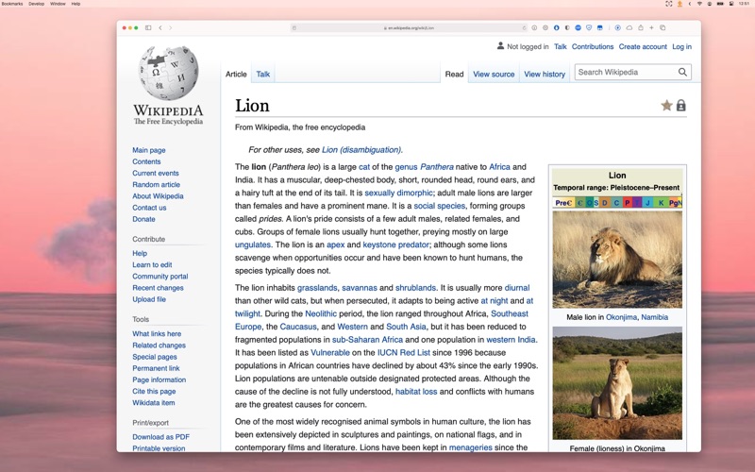
Task: Click the Wikipedia globe logo
Action: pyautogui.click(x=168, y=74)
